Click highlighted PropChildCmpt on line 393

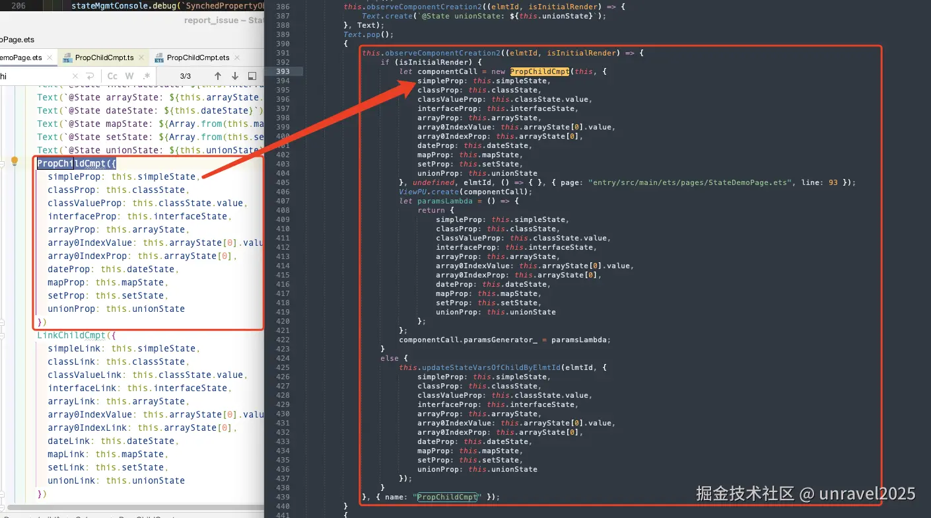(539, 71)
